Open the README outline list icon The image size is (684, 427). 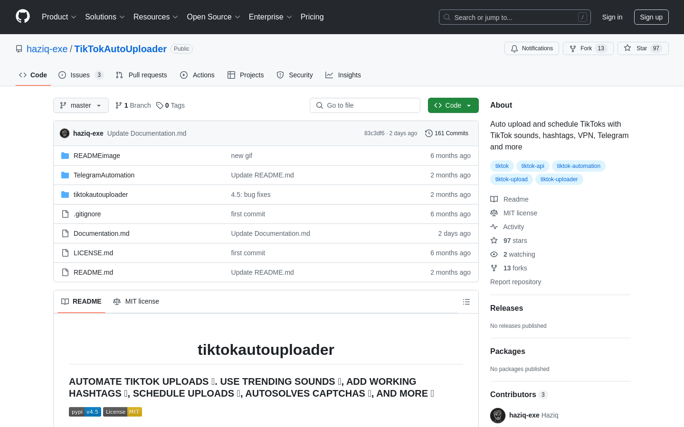466,302
